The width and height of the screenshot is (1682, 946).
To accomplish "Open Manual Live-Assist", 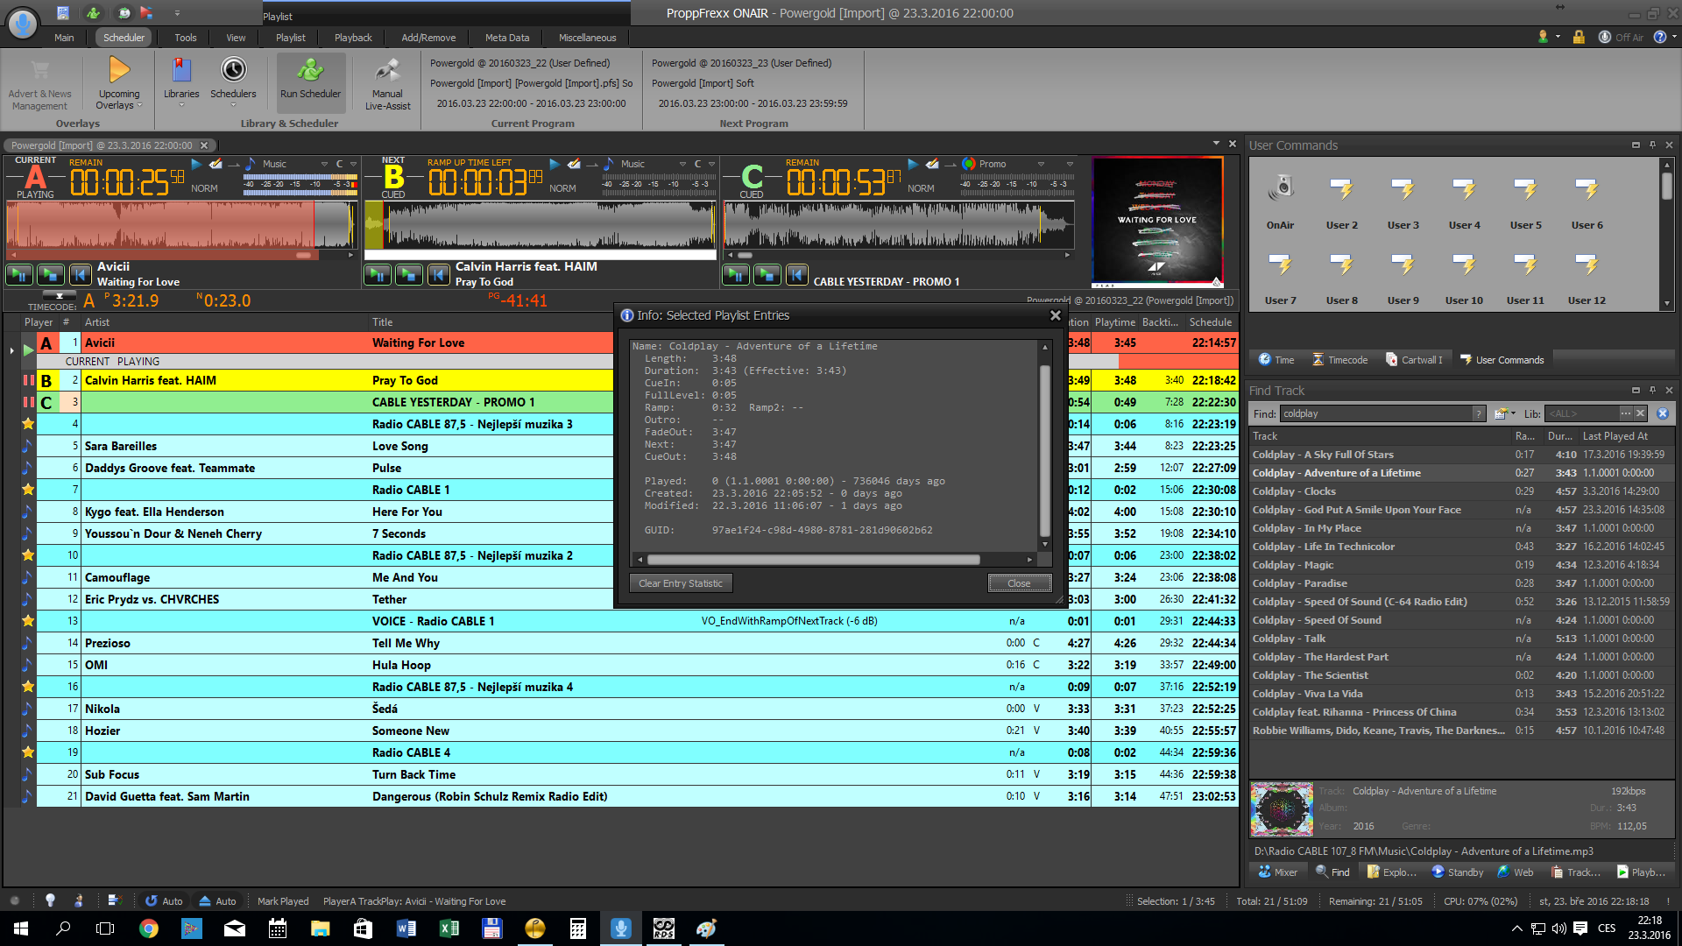I will [387, 84].
